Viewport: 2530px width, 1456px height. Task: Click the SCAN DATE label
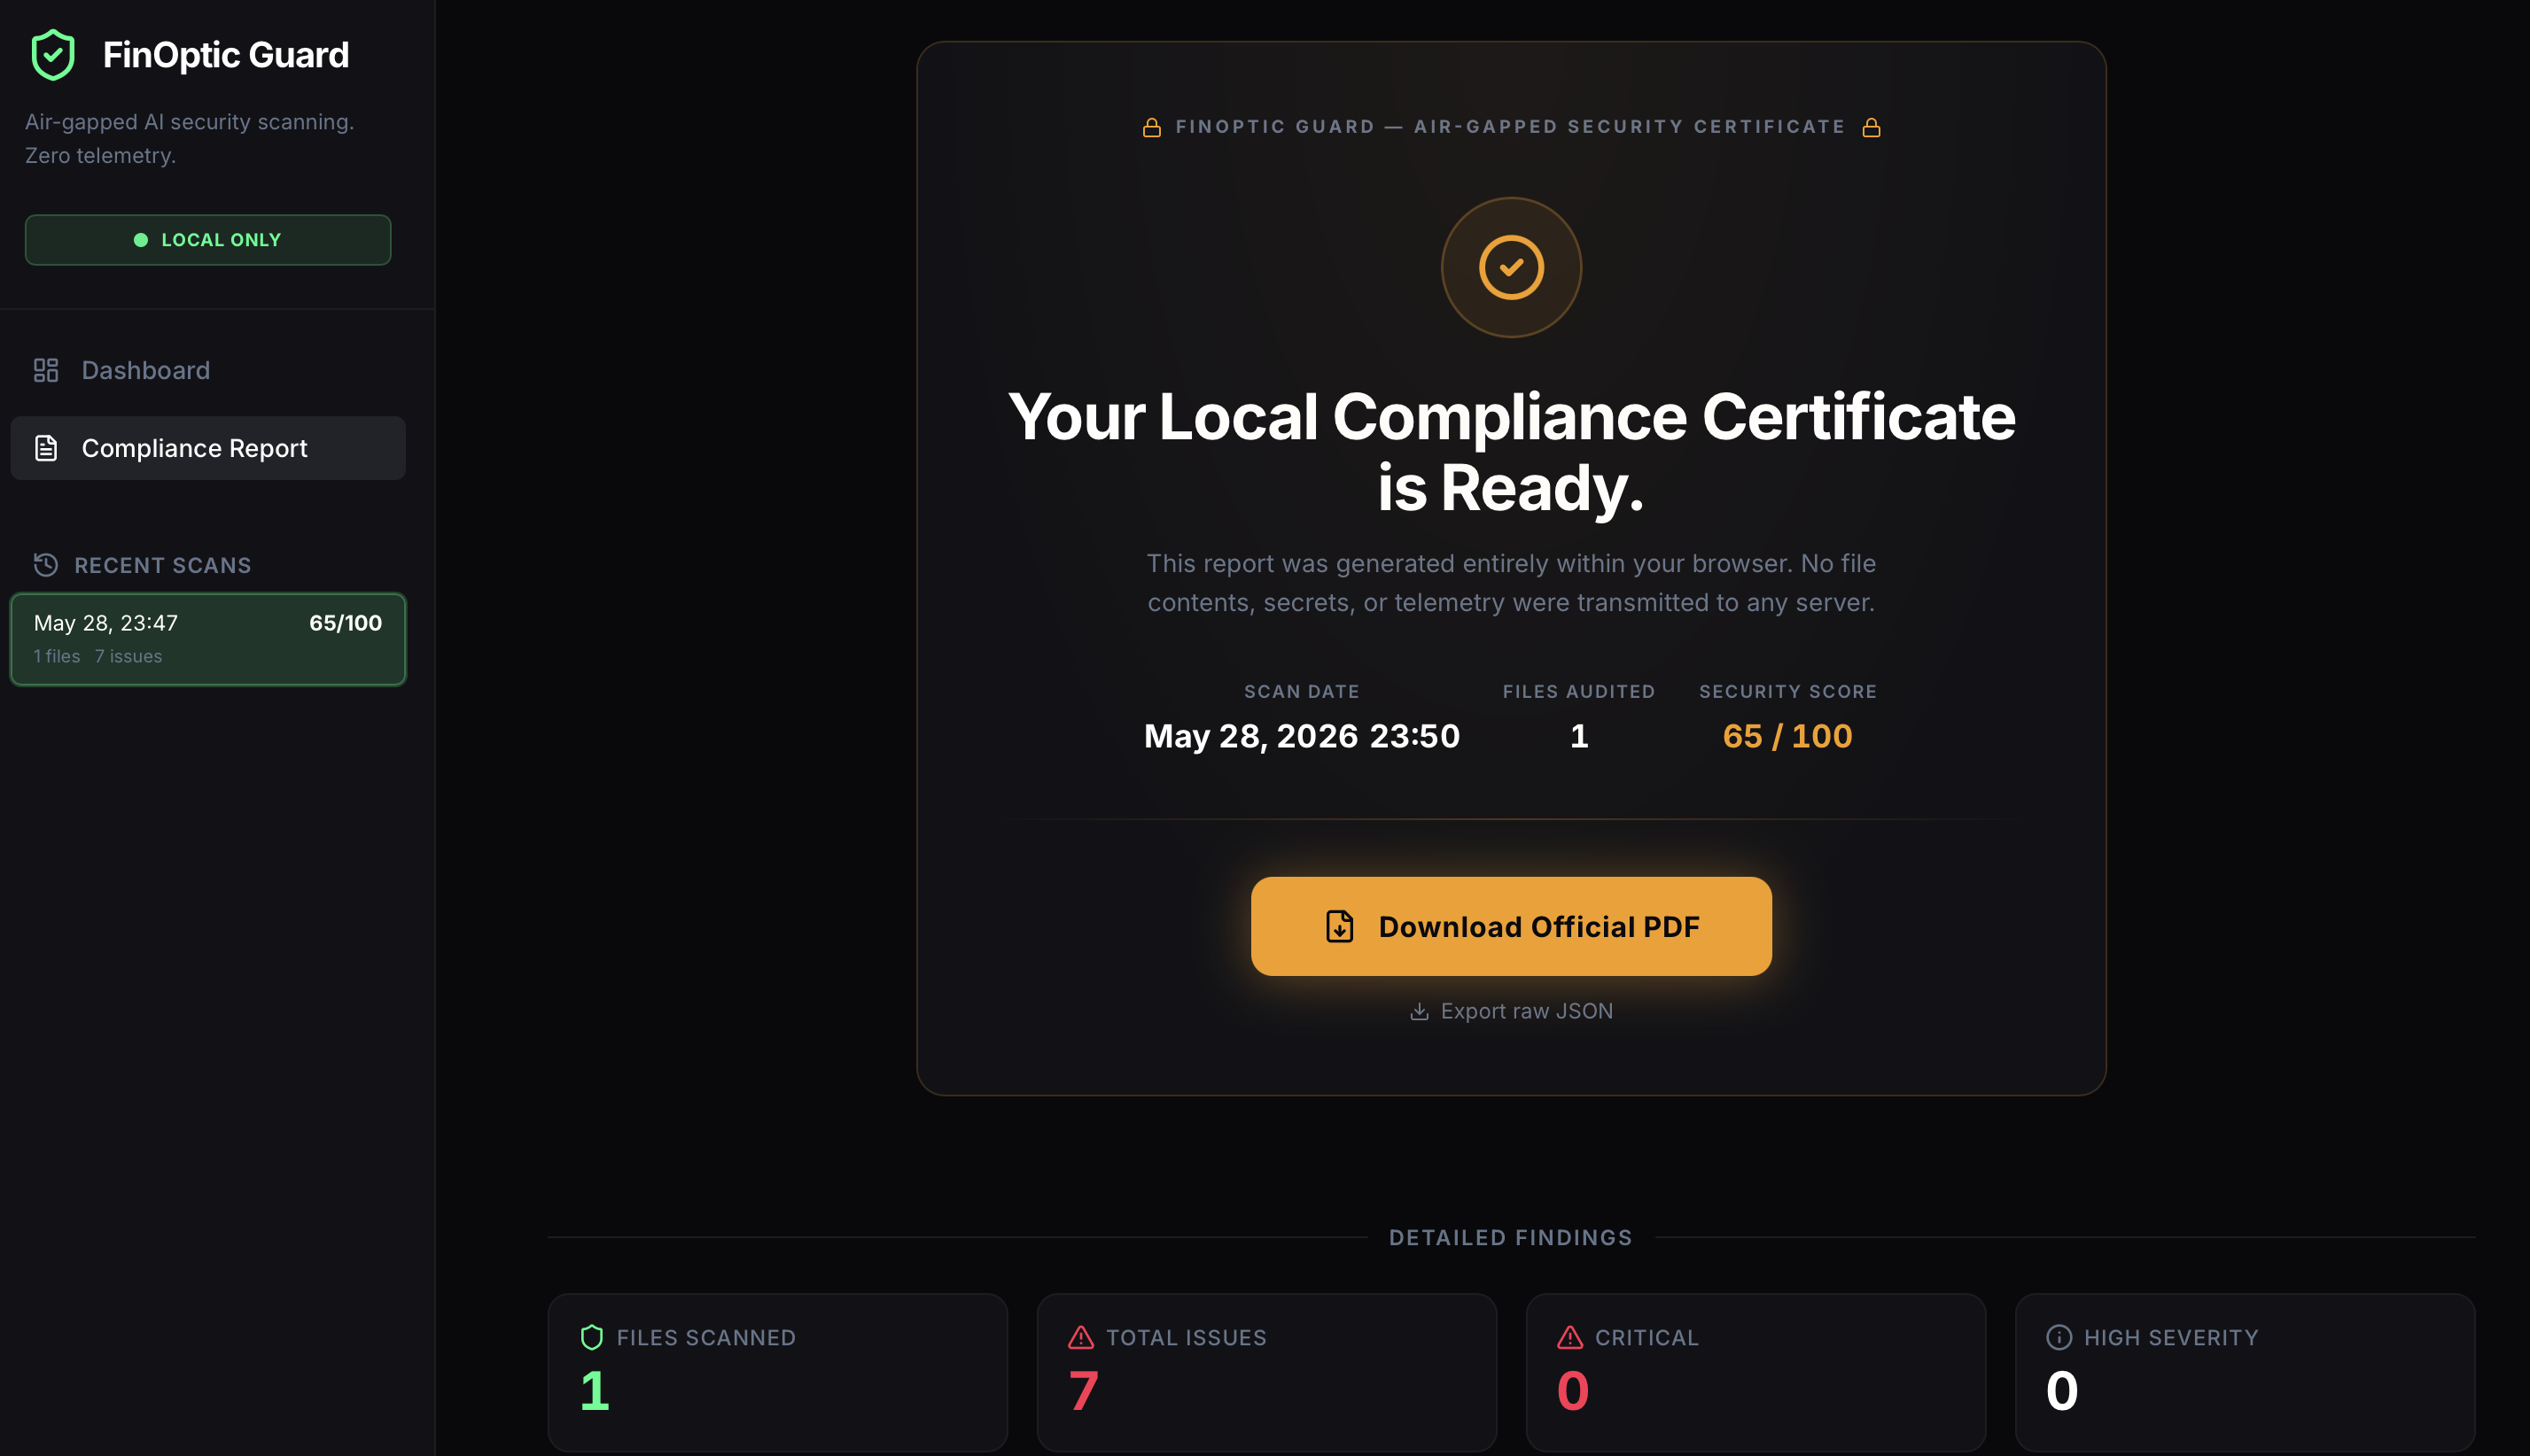coord(1302,692)
